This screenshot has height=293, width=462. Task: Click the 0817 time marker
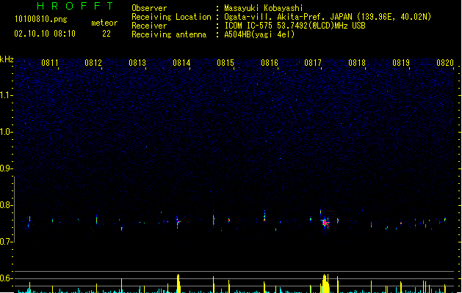[x=313, y=63]
